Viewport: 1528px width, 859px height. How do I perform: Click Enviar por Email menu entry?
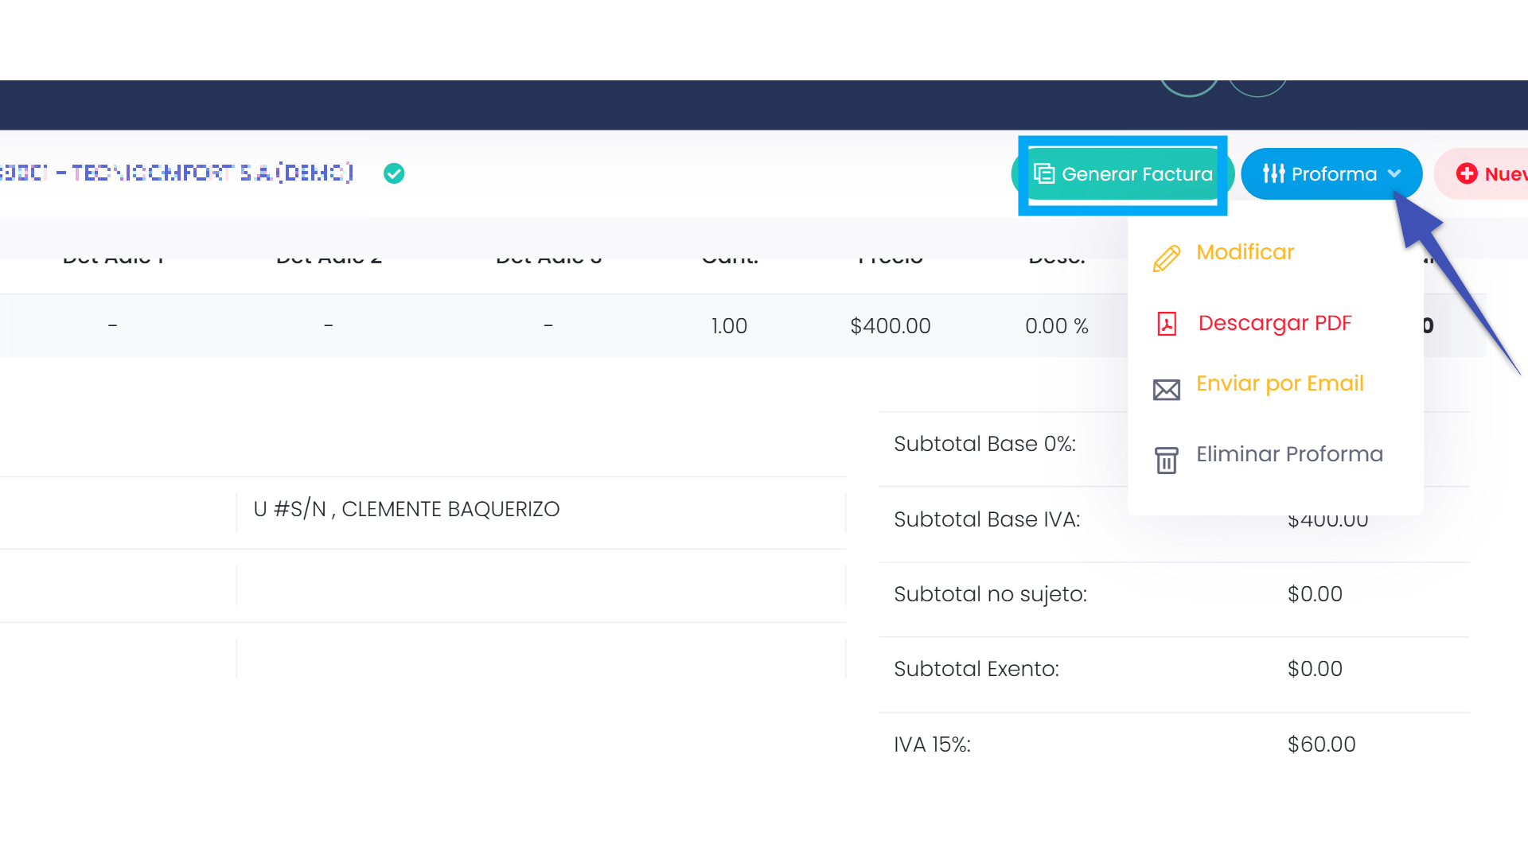point(1280,383)
